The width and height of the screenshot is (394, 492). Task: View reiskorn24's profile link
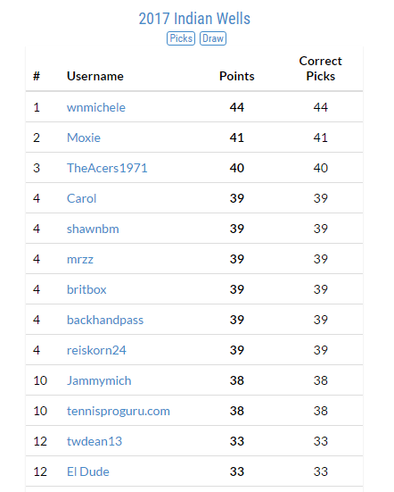[97, 351]
